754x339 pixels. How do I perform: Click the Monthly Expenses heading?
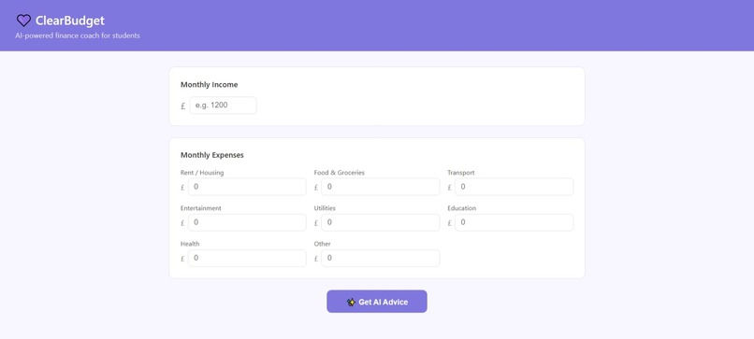click(x=212, y=155)
